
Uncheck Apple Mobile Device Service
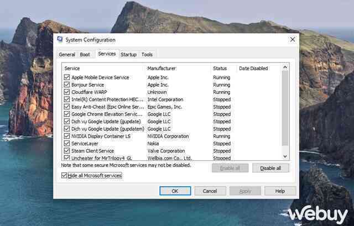click(x=67, y=77)
